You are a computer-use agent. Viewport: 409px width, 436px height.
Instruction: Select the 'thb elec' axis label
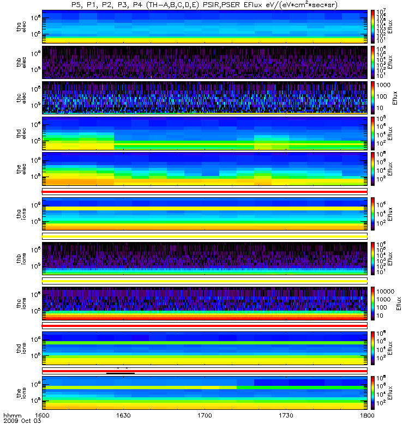click(21, 62)
